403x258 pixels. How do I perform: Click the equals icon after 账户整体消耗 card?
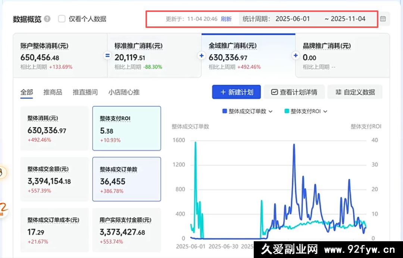click(x=107, y=55)
